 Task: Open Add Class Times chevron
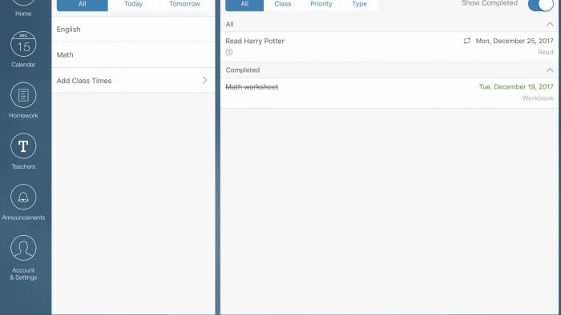coord(204,80)
